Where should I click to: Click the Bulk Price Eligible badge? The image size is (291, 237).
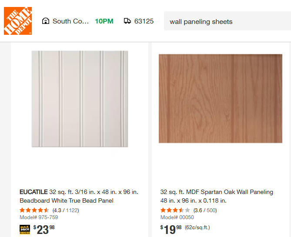coord(25,229)
